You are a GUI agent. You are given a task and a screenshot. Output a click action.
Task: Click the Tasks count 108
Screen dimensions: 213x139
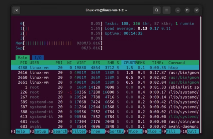(x=125, y=24)
